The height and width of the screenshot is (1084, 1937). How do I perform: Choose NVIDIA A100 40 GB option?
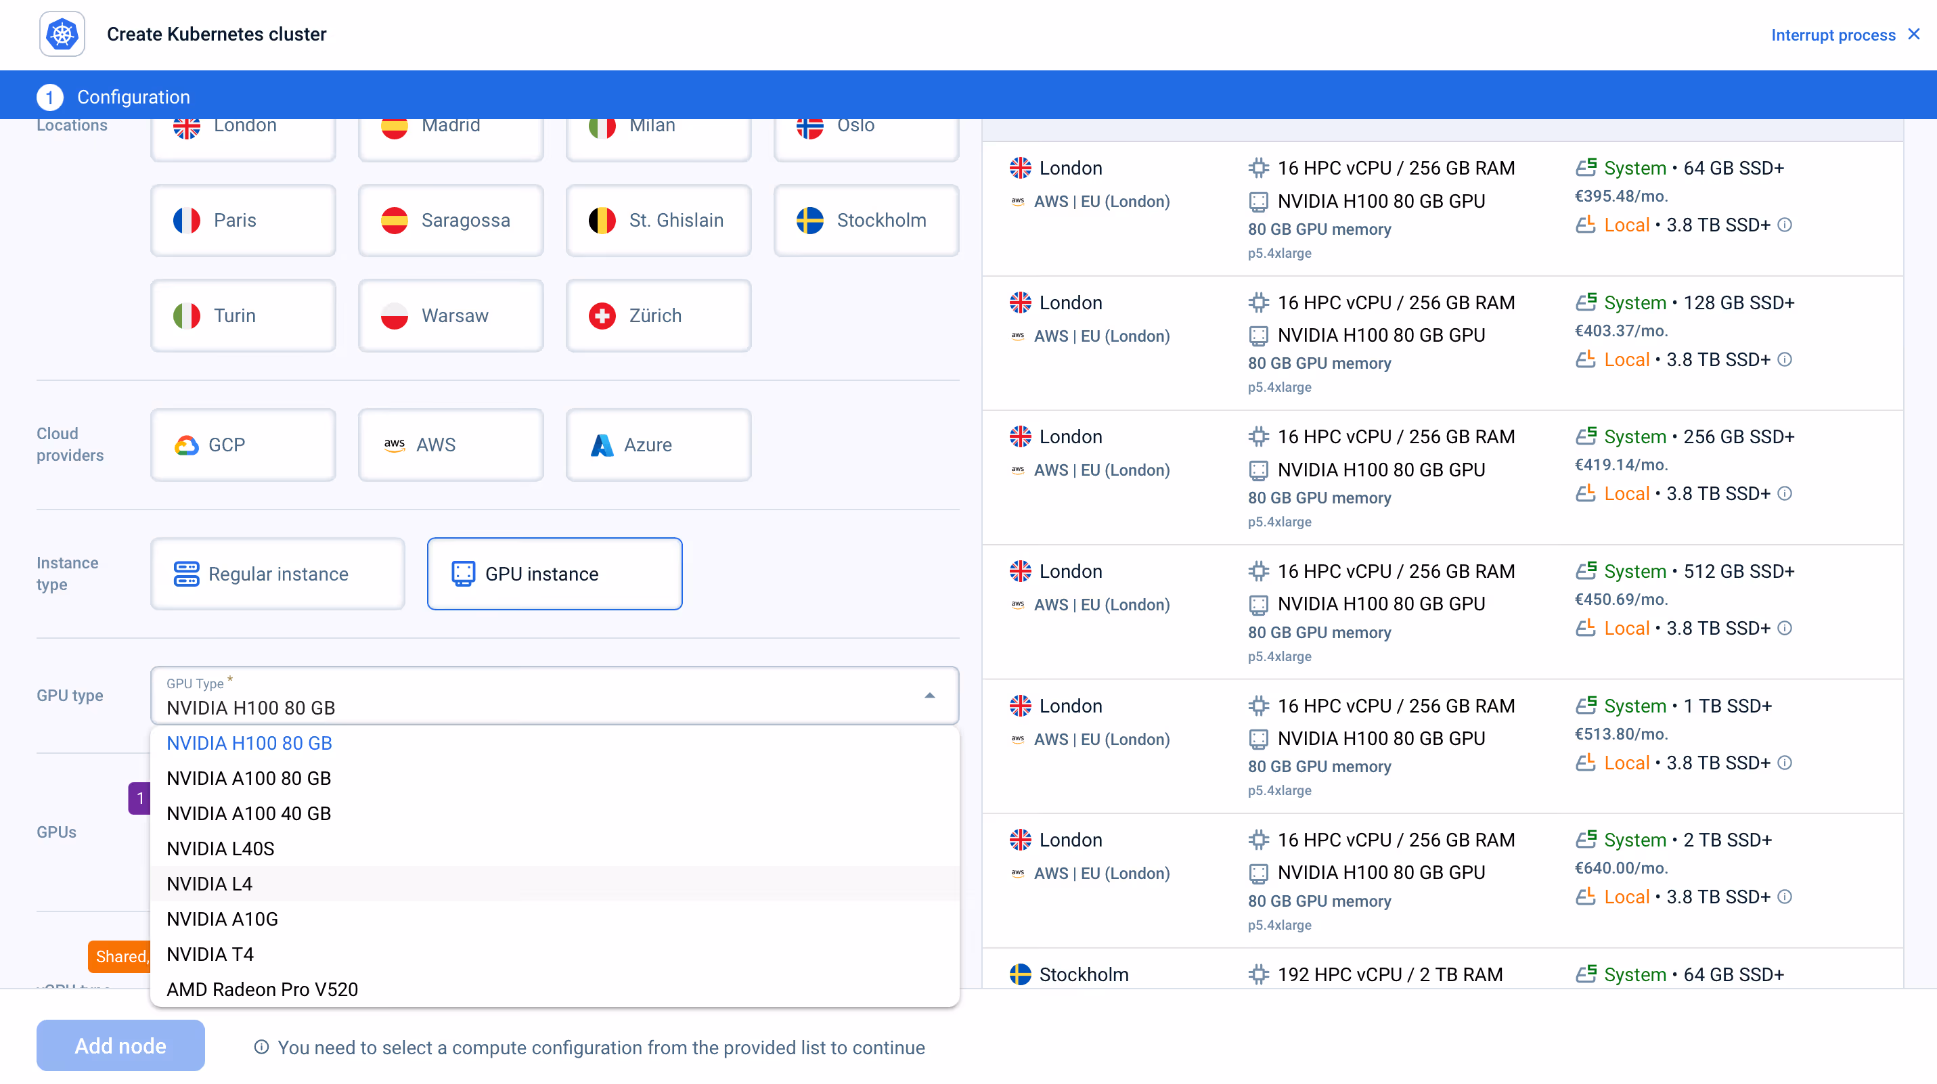(554, 813)
